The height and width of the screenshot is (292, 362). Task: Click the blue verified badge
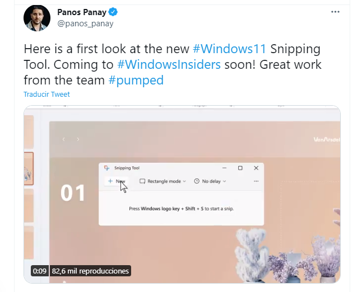(113, 12)
